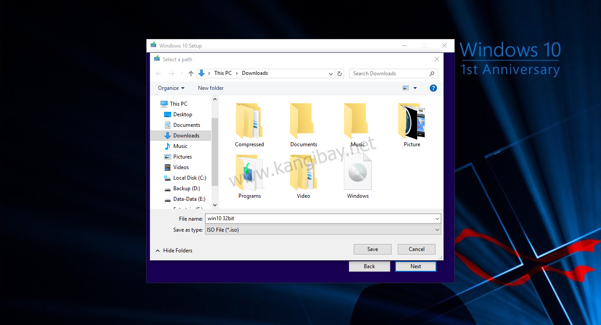Open the Save as type dropdown
Screen dimensions: 601x325
437,230
